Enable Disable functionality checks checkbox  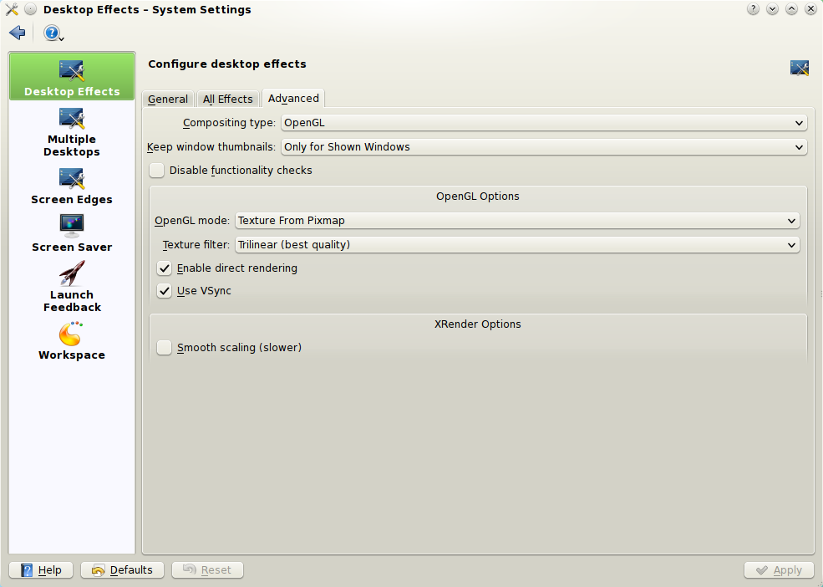[157, 171]
